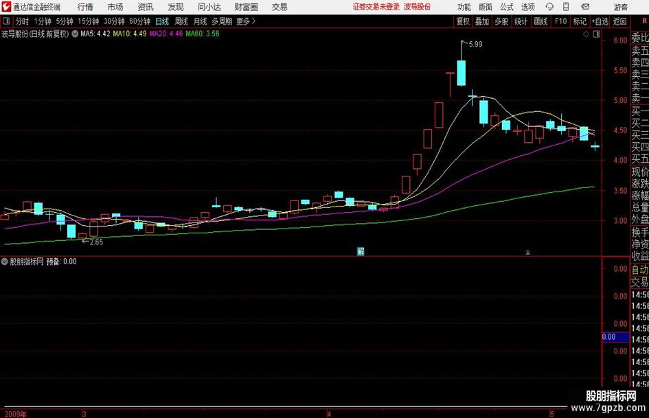Open the 资讯 menu
Screen dimensions: 649x418
coord(146,7)
